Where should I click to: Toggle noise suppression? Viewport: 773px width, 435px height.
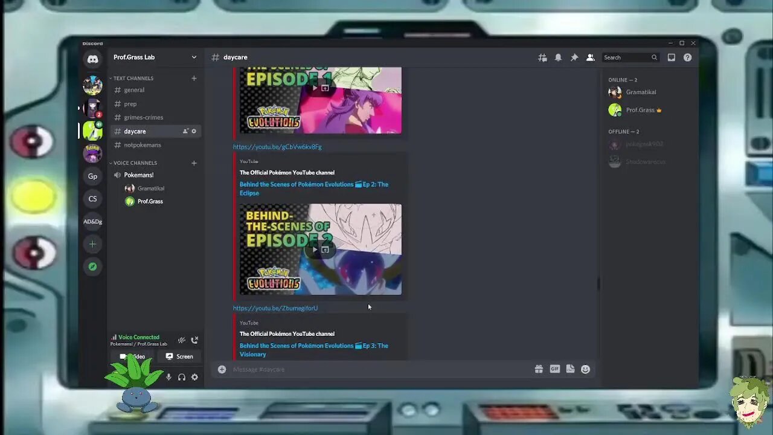181,341
